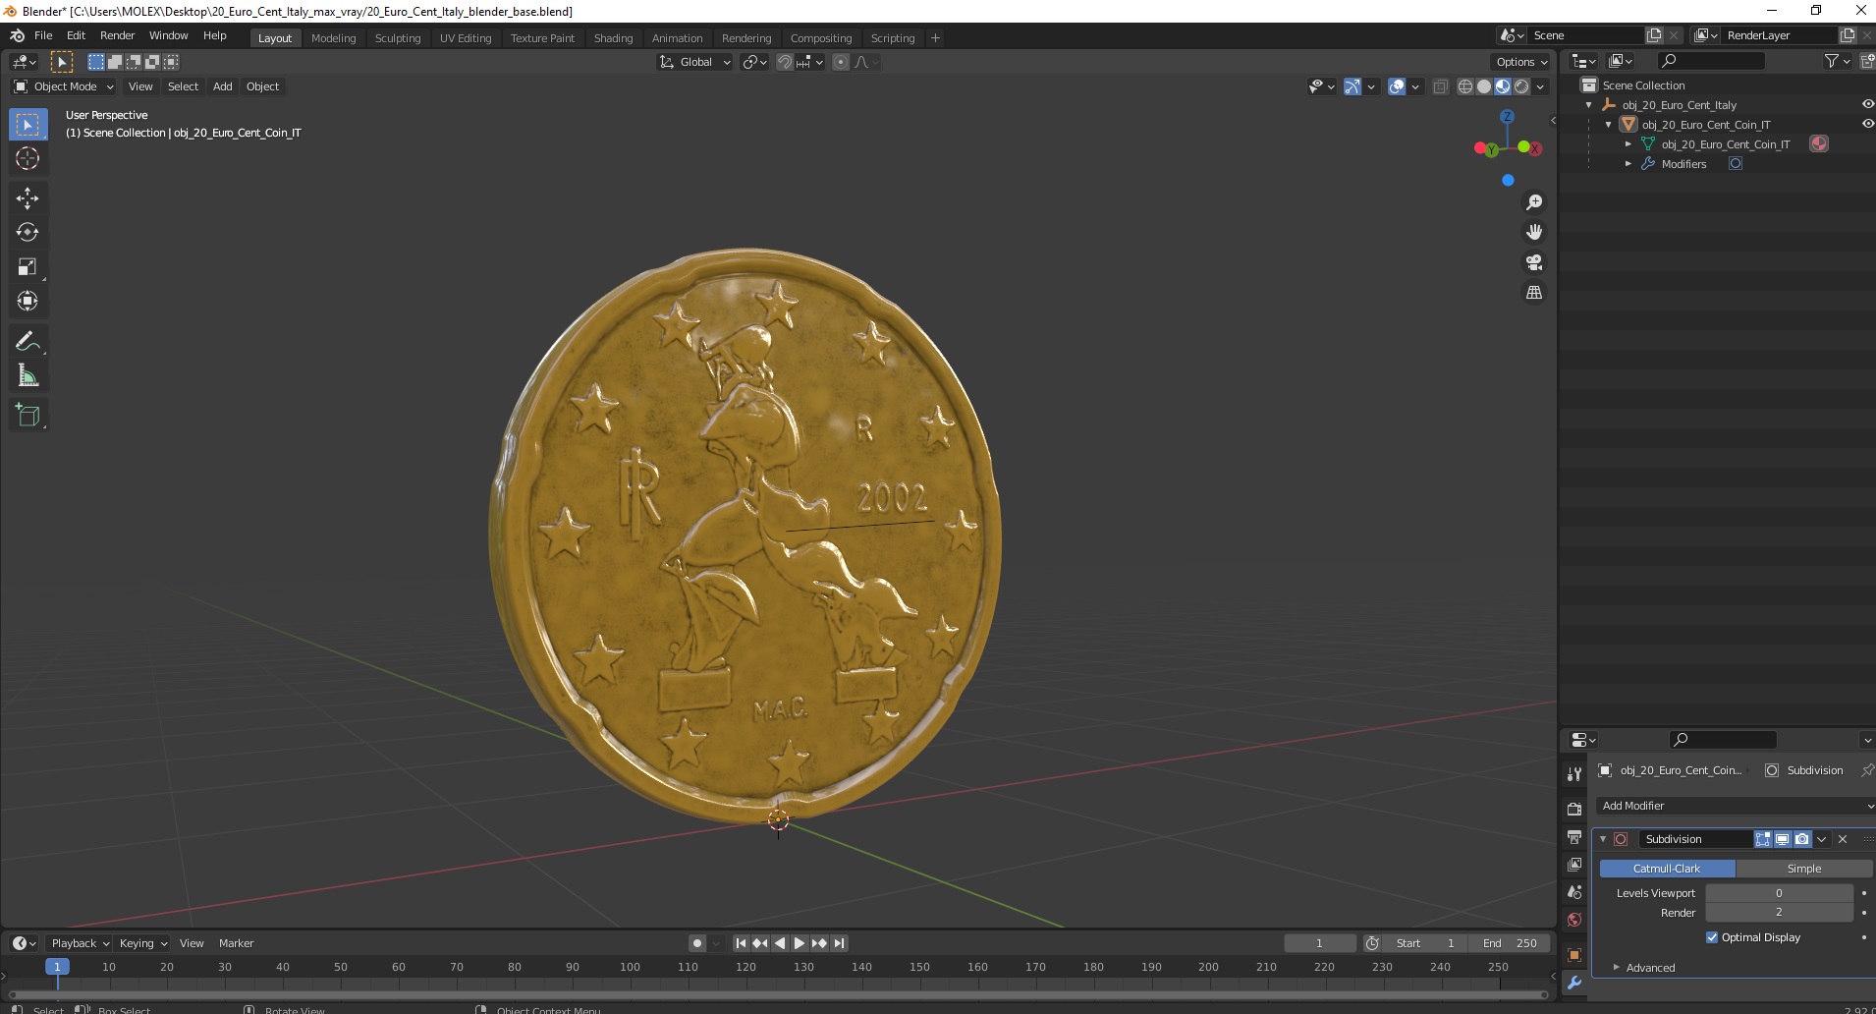The width and height of the screenshot is (1876, 1014).
Task: Click the Use Preview Range clock icon
Action: click(x=1372, y=943)
